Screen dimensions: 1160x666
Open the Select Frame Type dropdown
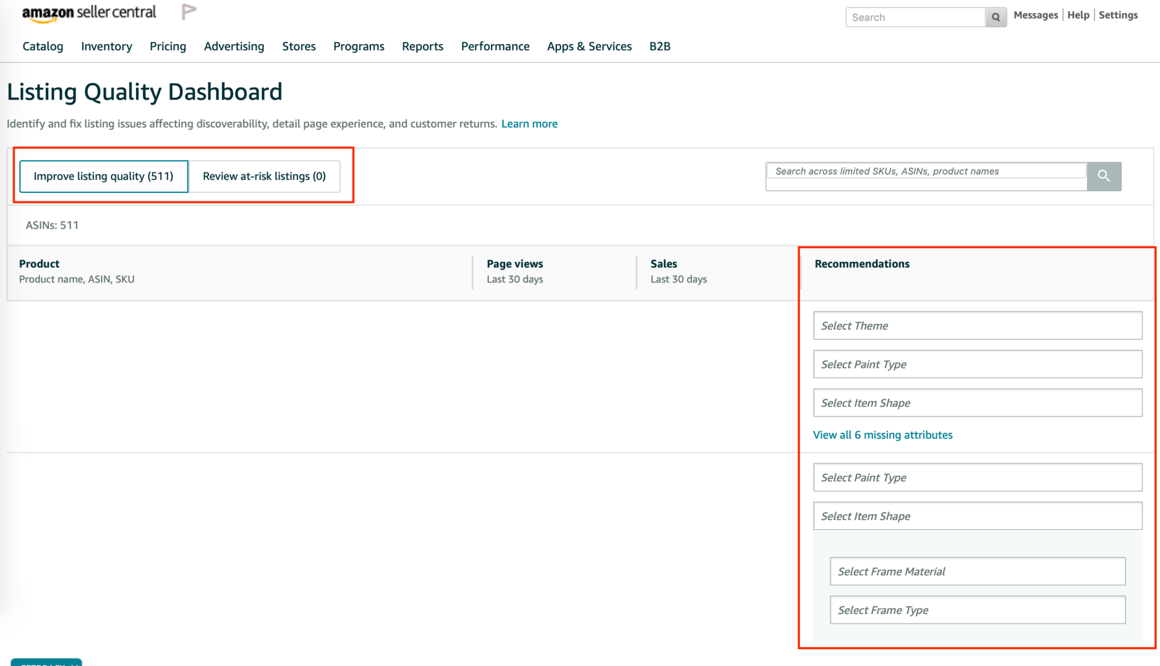tap(977, 610)
